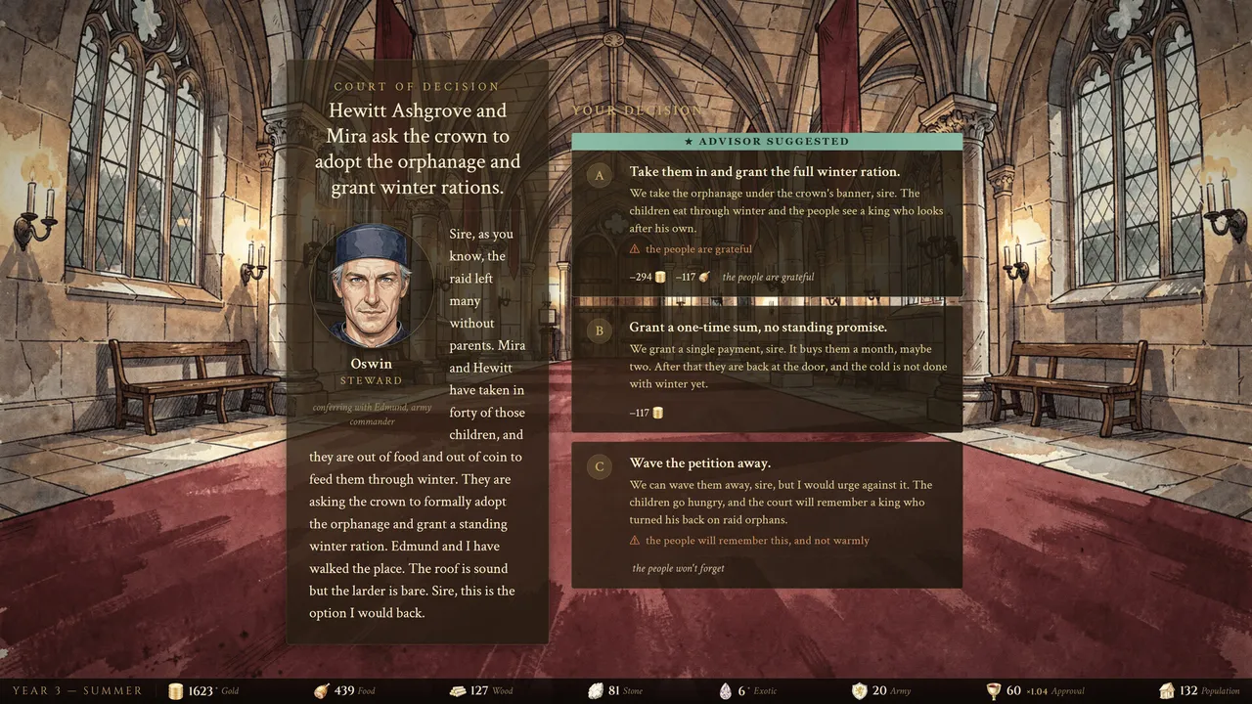Click the stone icon in status bar
The height and width of the screenshot is (704, 1252).
tap(596, 691)
